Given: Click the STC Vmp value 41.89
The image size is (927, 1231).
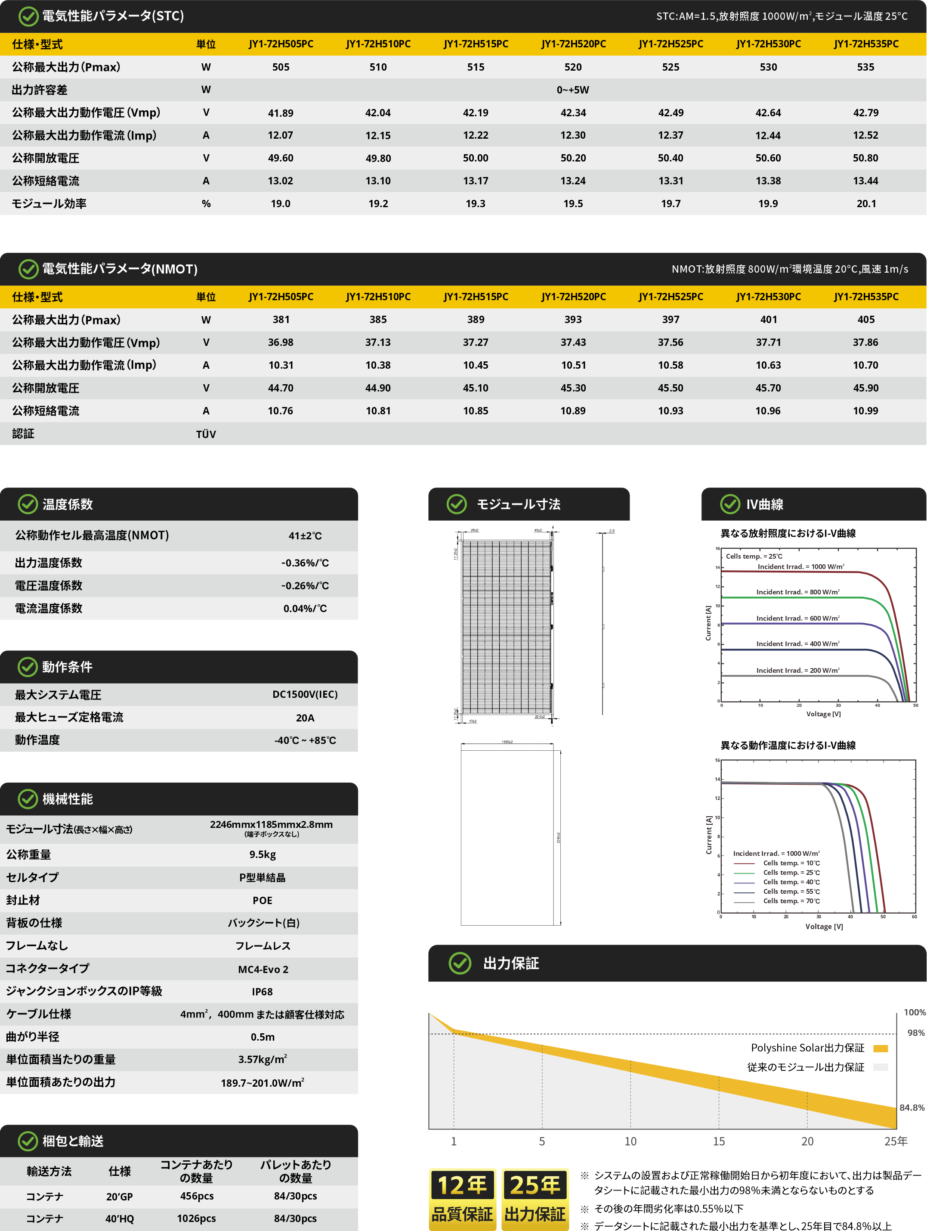Looking at the screenshot, I should click(x=281, y=113).
